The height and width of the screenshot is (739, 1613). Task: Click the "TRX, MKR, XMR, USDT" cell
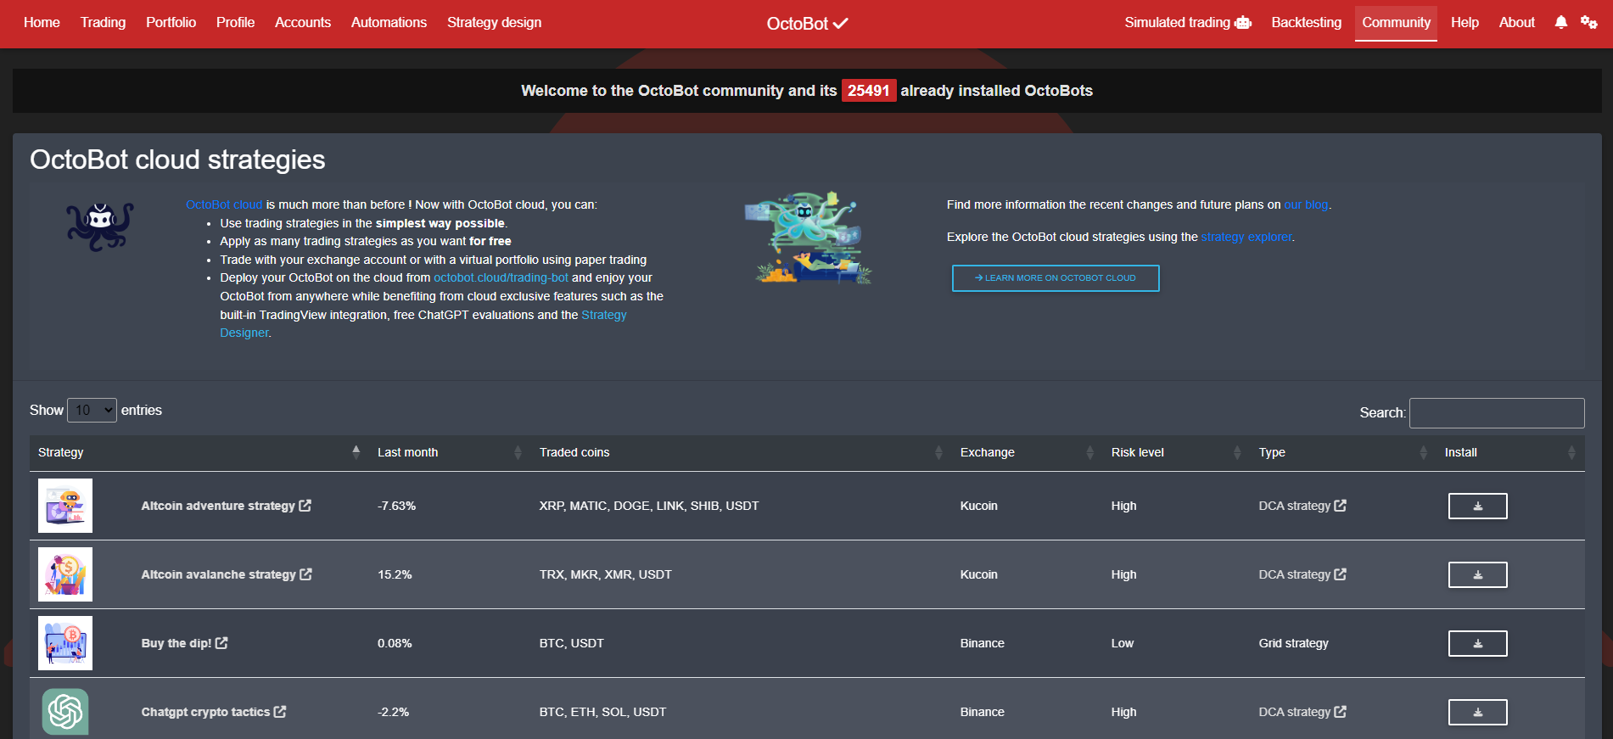(x=605, y=574)
